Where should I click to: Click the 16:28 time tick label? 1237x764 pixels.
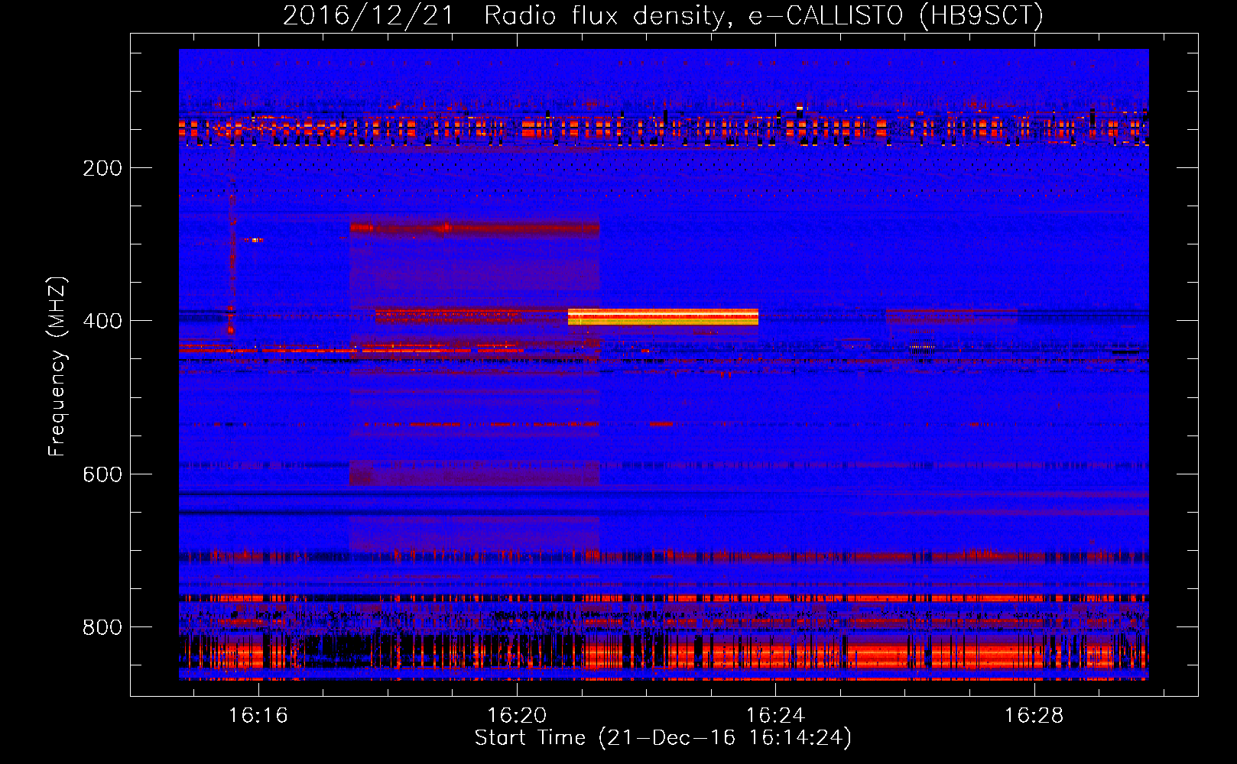click(x=1034, y=716)
